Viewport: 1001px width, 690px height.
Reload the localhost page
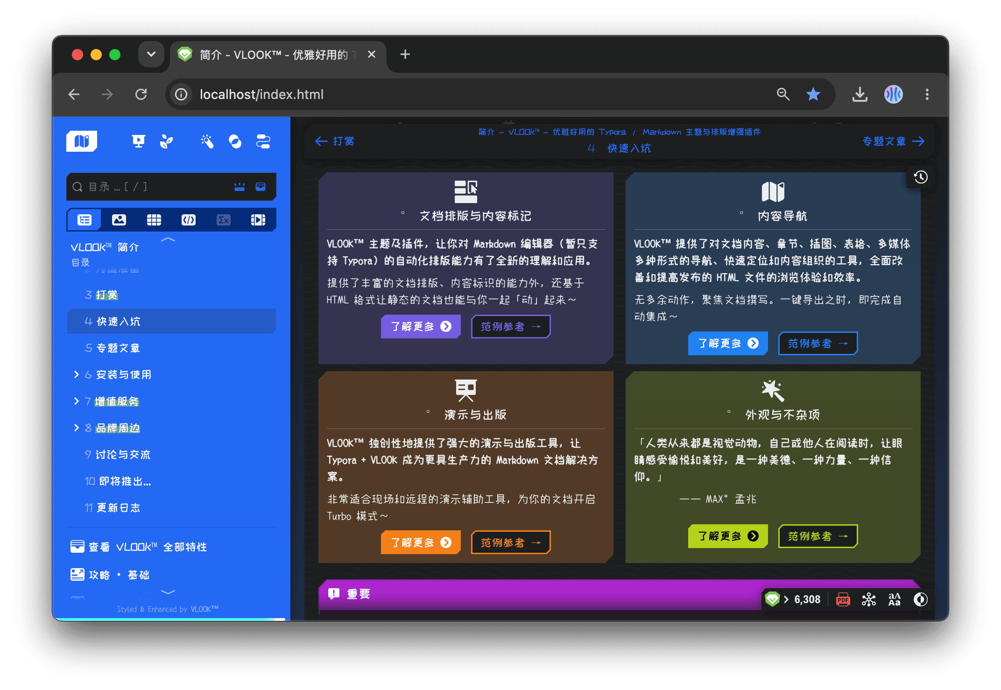point(141,94)
